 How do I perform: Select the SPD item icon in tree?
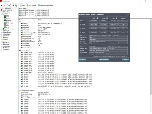point(5,22)
